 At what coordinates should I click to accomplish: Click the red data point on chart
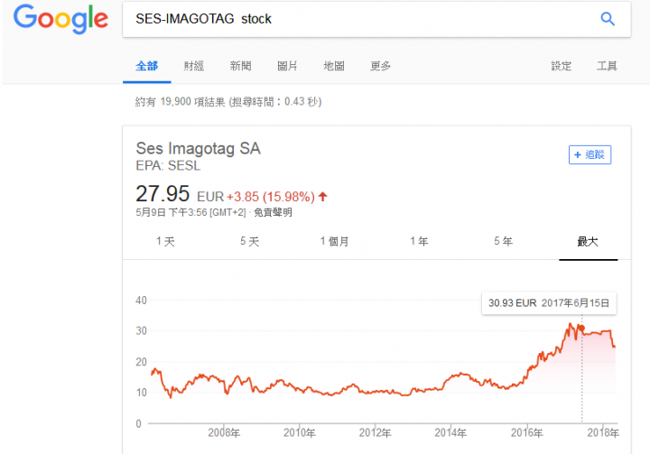click(581, 329)
